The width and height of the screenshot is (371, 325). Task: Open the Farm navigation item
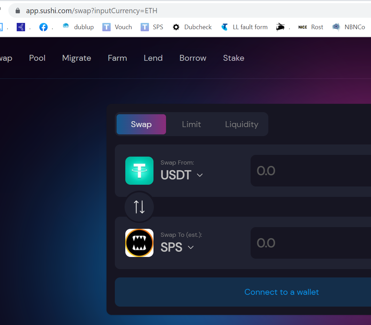(x=117, y=58)
